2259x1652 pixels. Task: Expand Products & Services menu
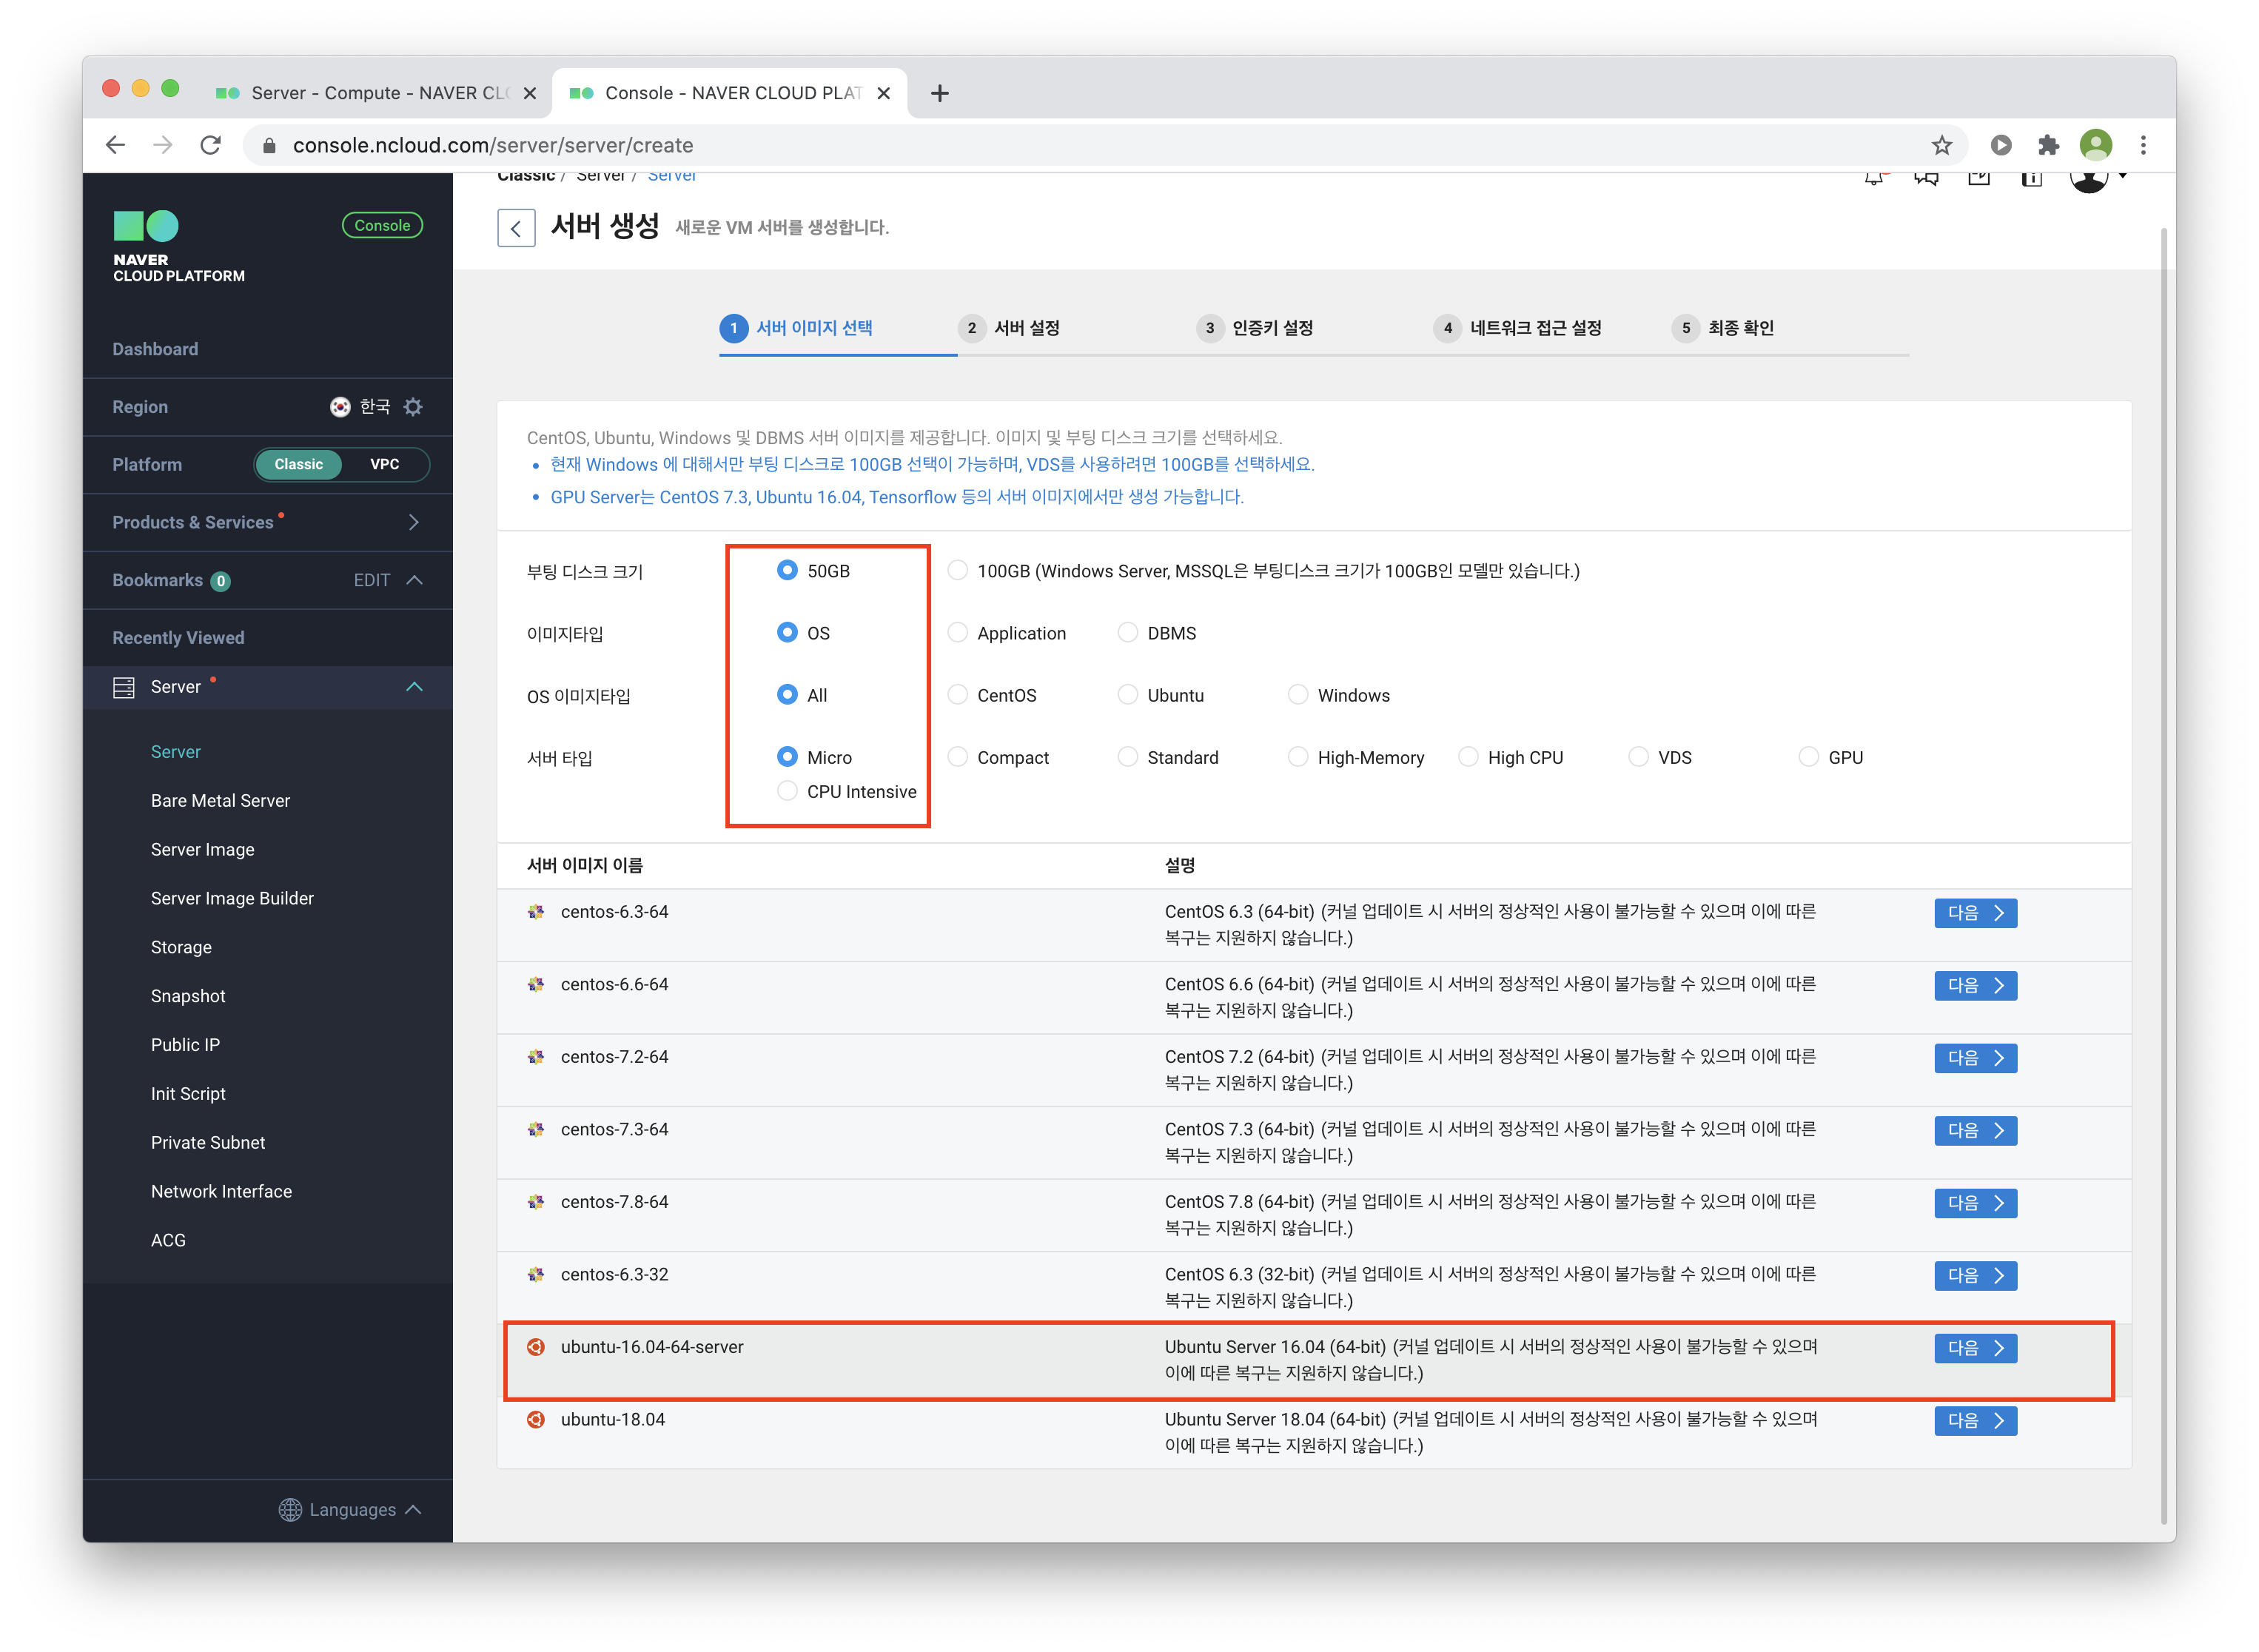(x=413, y=522)
